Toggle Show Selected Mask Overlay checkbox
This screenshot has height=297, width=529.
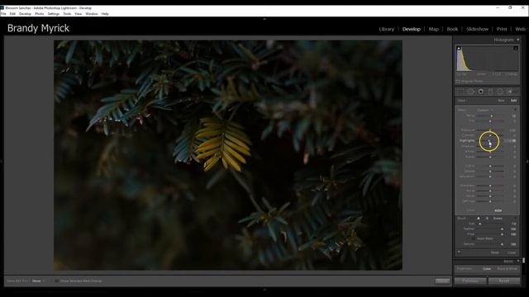click(x=57, y=280)
